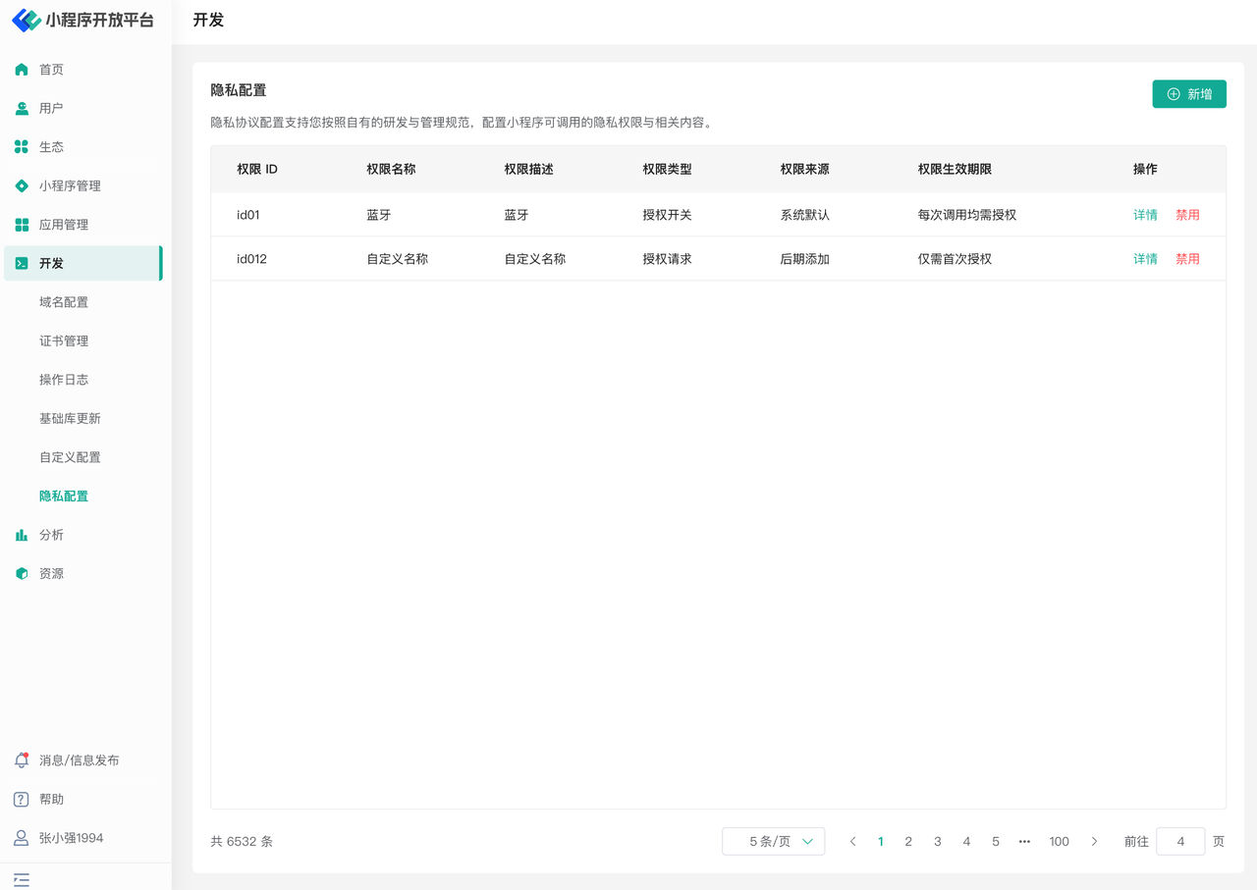Open 证书管理 submenu item
Viewport: 1257px width, 890px height.
click(64, 341)
